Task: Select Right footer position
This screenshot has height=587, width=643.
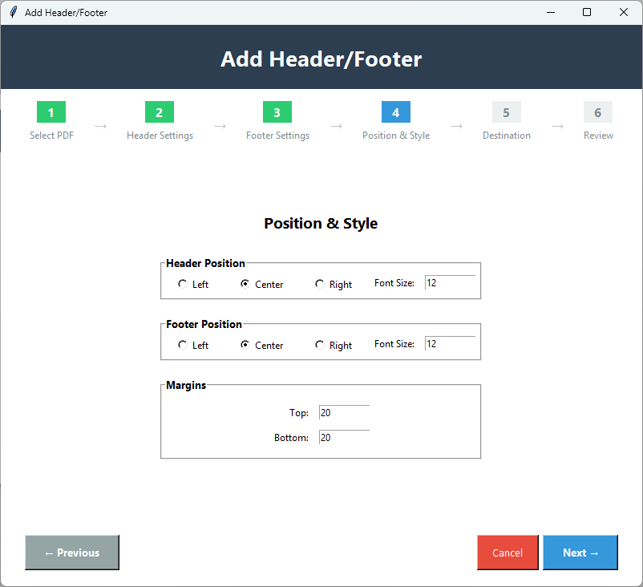Action: 319,344
